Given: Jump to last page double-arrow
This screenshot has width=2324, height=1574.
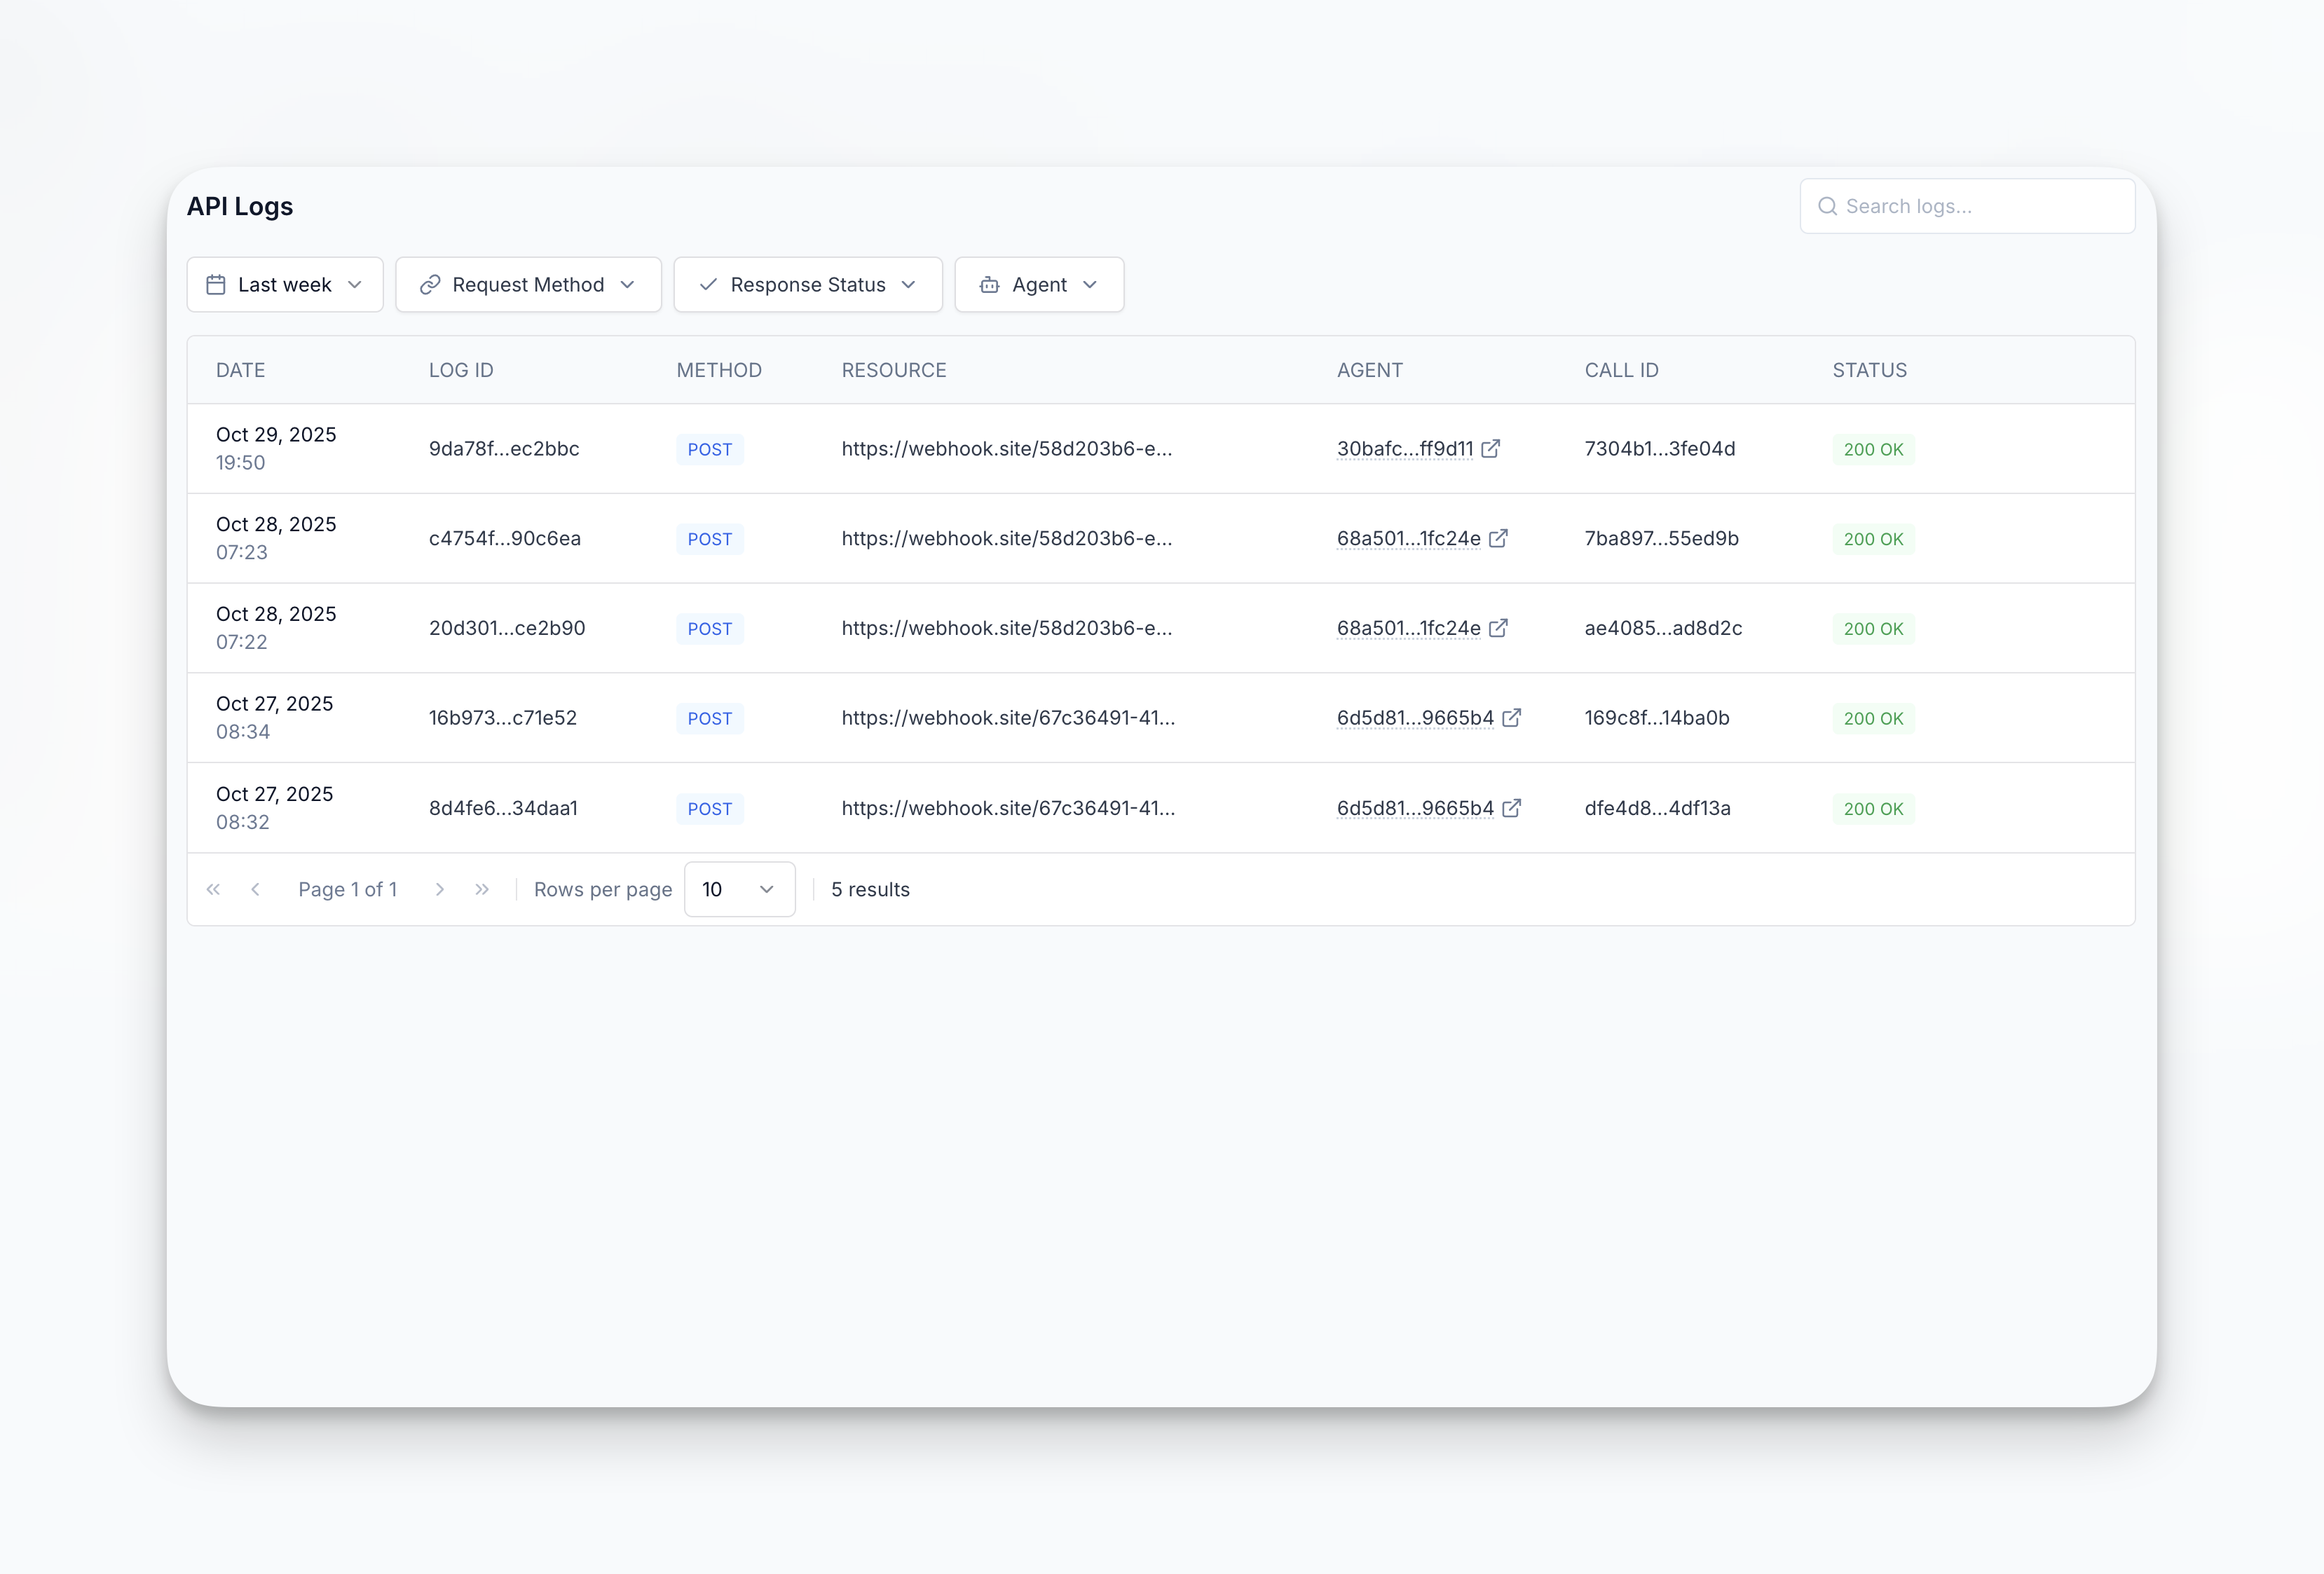Looking at the screenshot, I should 482,890.
